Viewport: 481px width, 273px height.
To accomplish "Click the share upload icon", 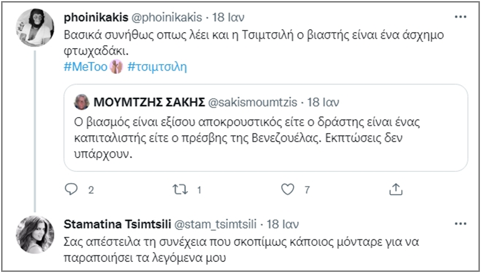I will 395,190.
